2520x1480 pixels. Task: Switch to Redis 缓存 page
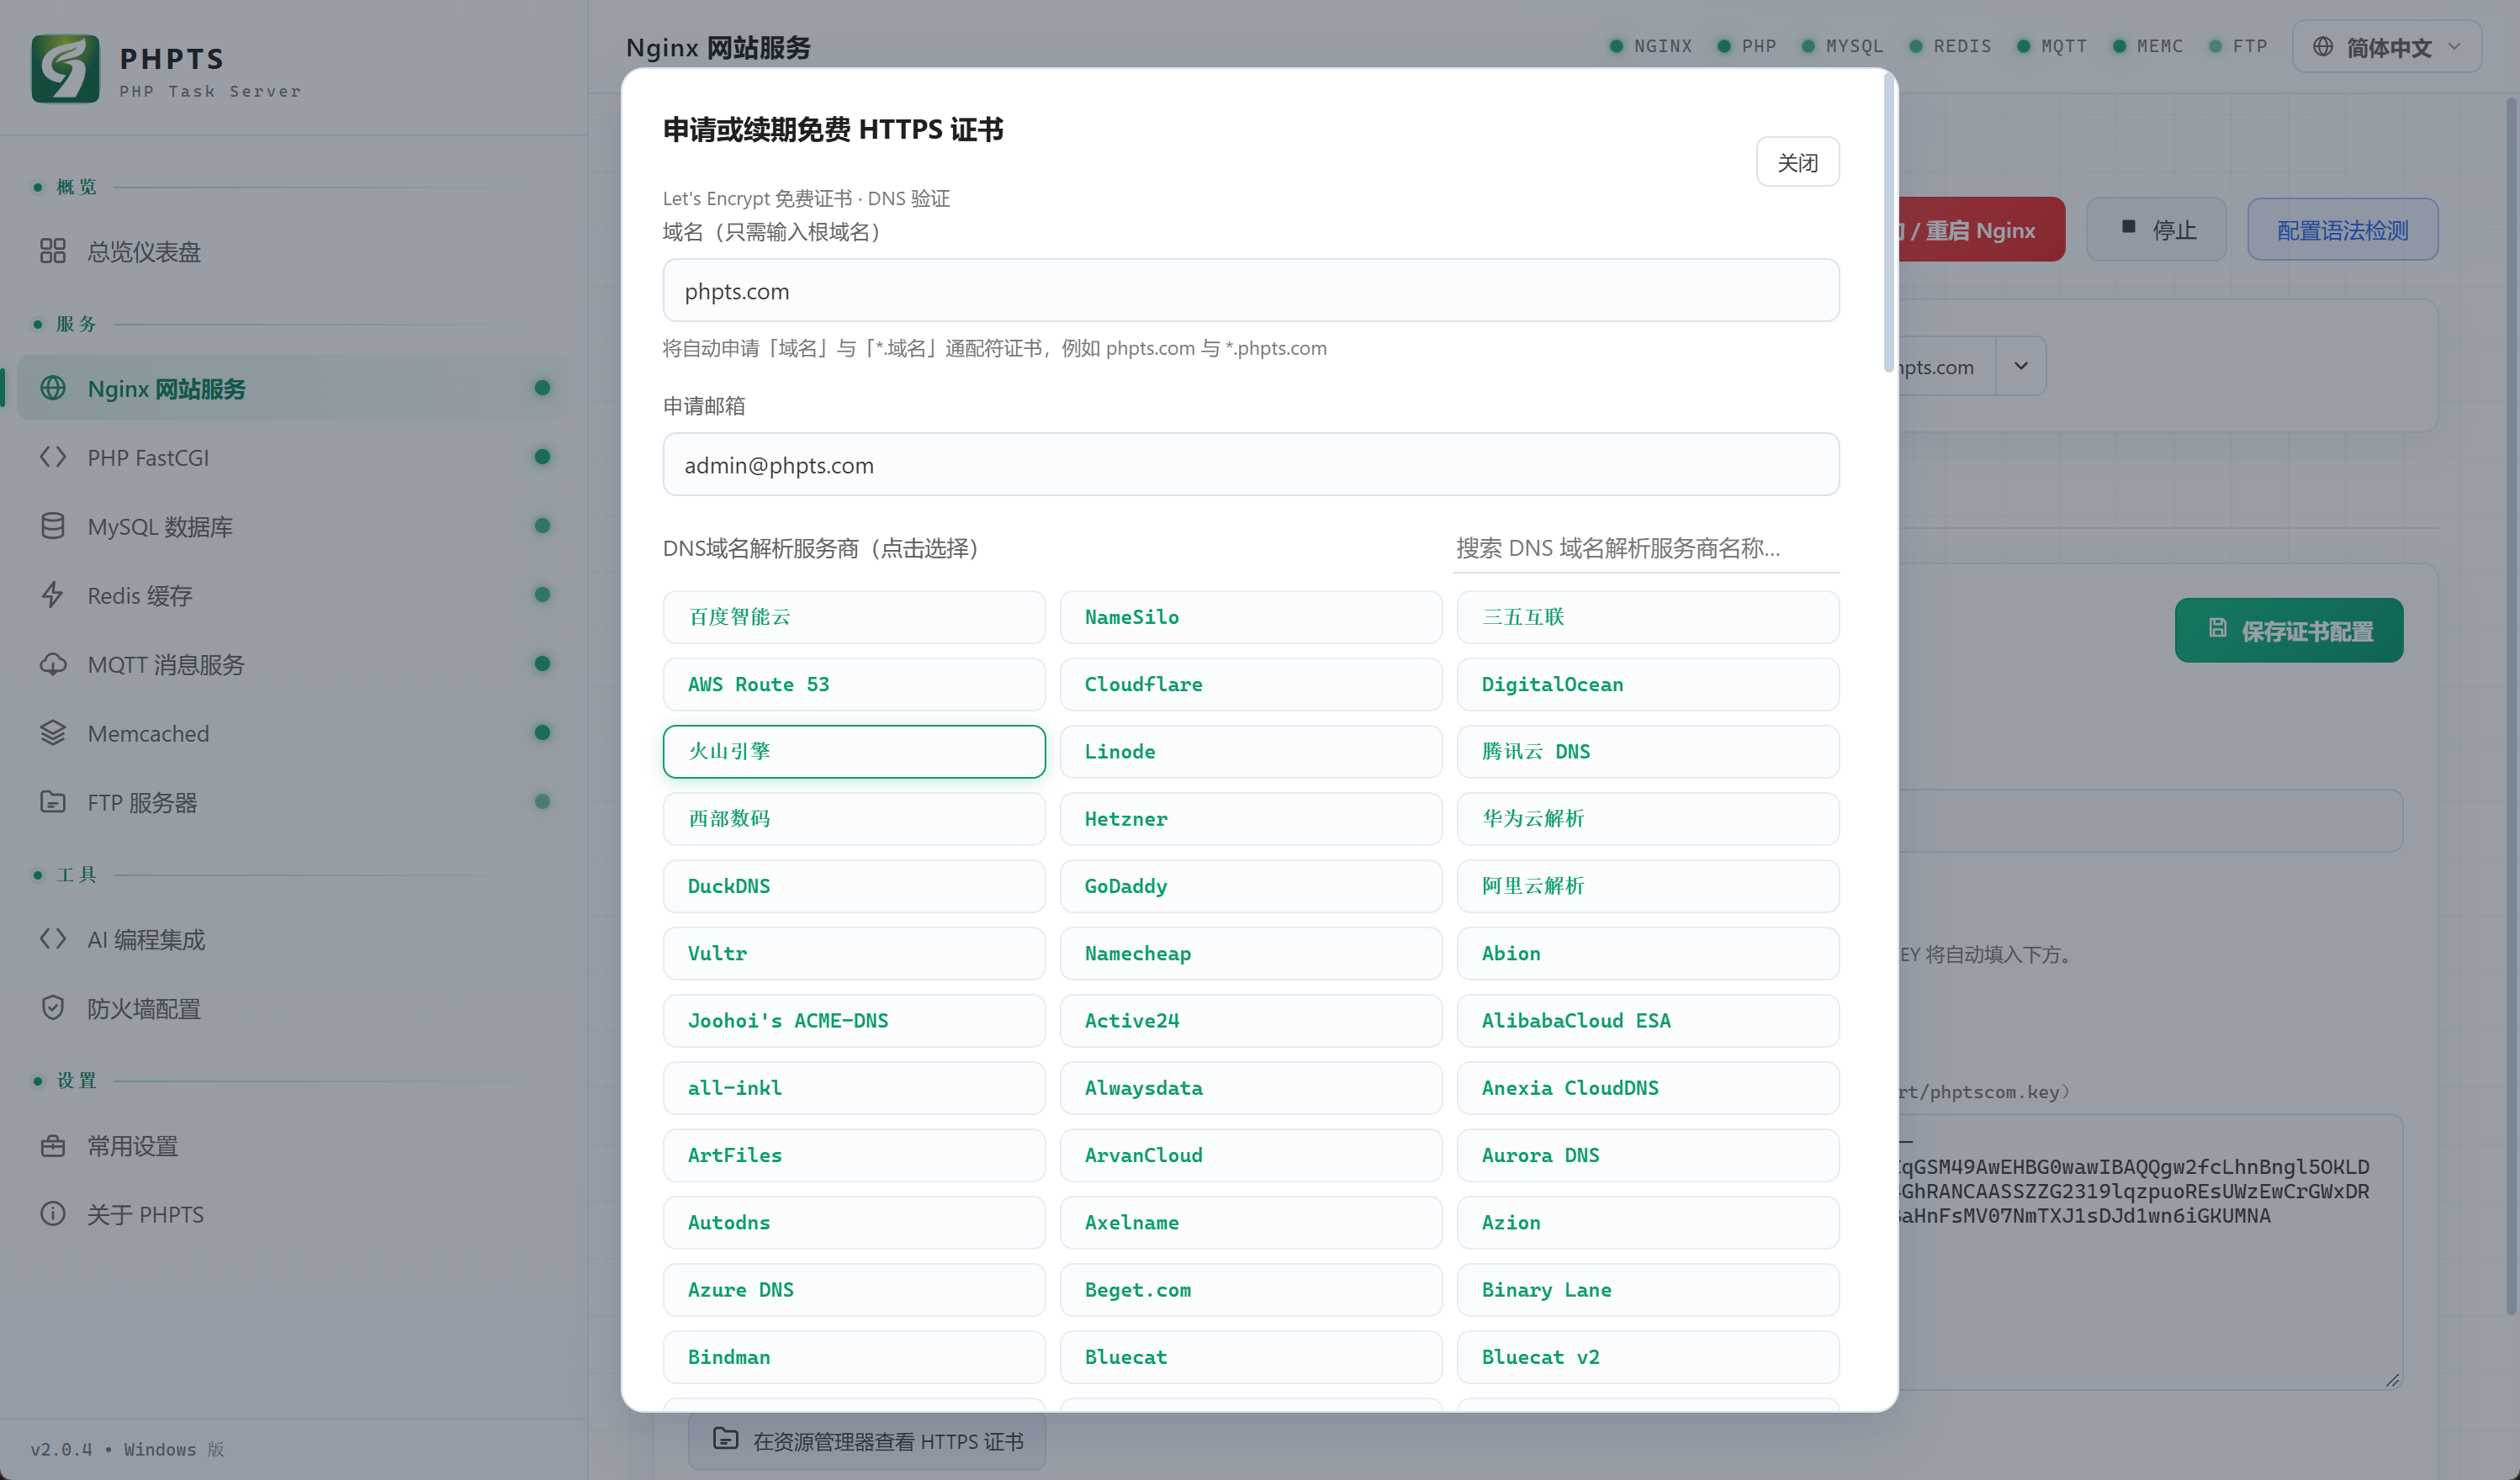(x=294, y=595)
